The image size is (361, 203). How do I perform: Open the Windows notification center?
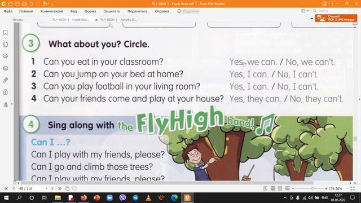[352, 198]
